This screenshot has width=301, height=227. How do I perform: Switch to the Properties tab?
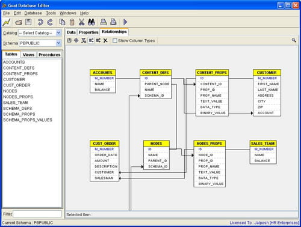tap(88, 32)
